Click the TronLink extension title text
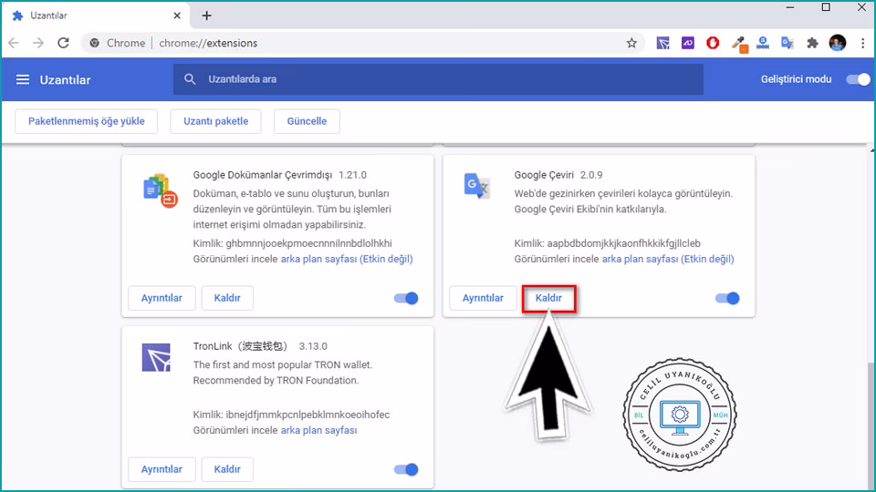The height and width of the screenshot is (492, 876). [x=240, y=346]
